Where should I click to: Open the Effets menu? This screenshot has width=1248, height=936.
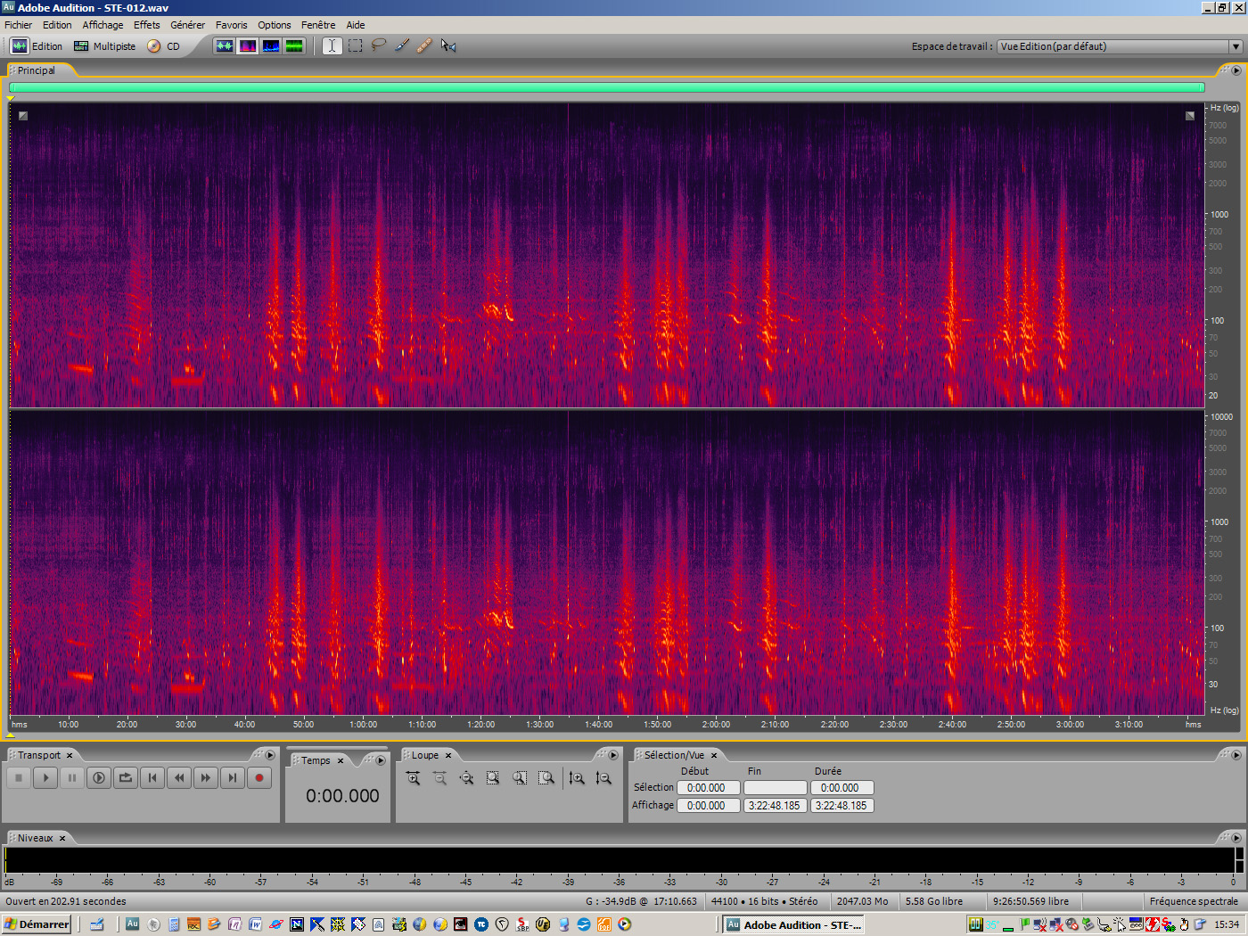146,24
